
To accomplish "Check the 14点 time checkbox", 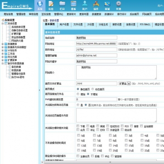I will tap(111, 145).
